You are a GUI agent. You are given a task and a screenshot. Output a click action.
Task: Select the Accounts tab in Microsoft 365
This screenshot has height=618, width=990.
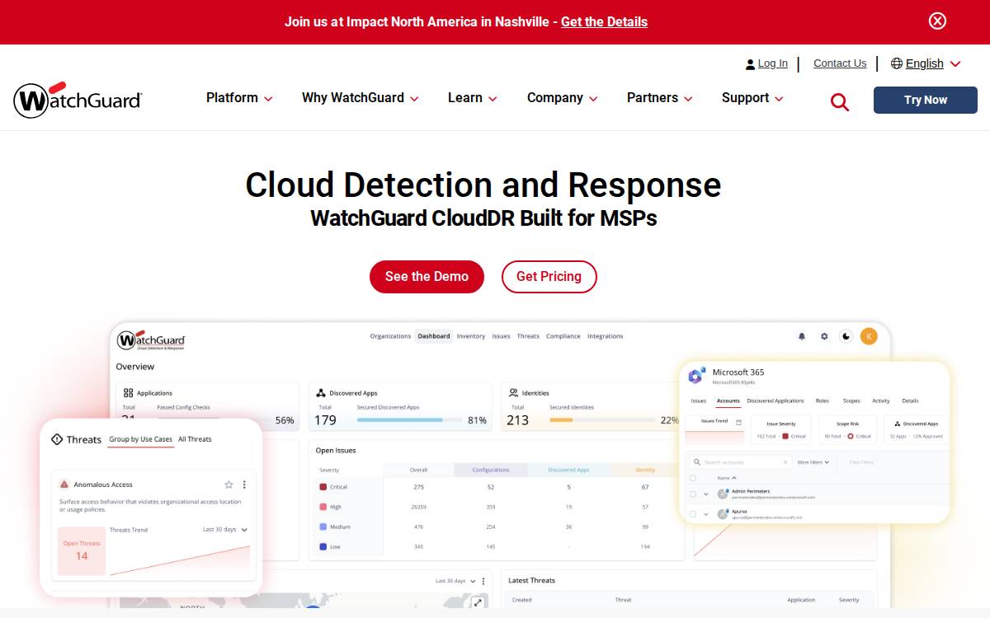click(x=728, y=401)
